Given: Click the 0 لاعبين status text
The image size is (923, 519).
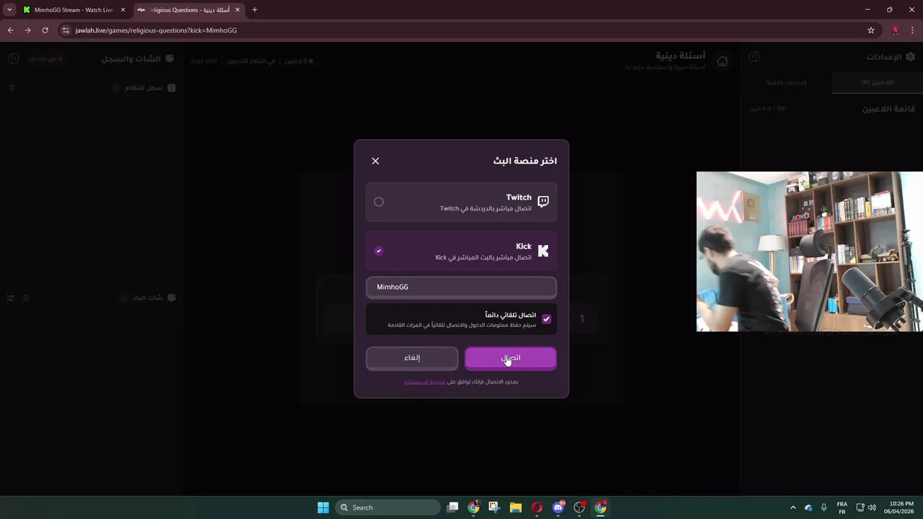Looking at the screenshot, I should (x=298, y=61).
